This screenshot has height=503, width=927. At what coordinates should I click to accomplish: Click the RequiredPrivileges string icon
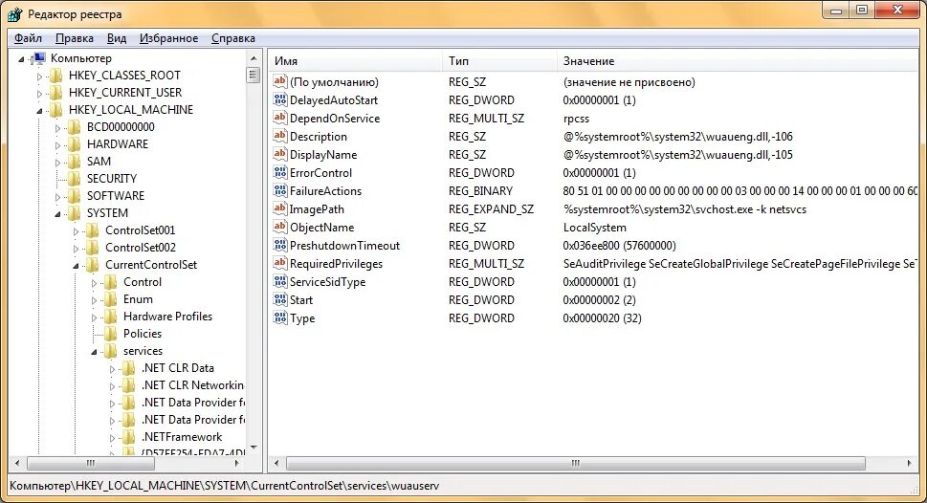[x=280, y=263]
